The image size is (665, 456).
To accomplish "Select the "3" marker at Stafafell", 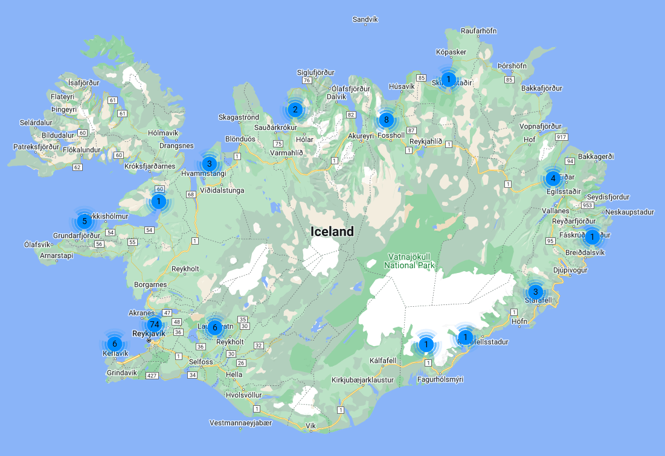I will (535, 291).
